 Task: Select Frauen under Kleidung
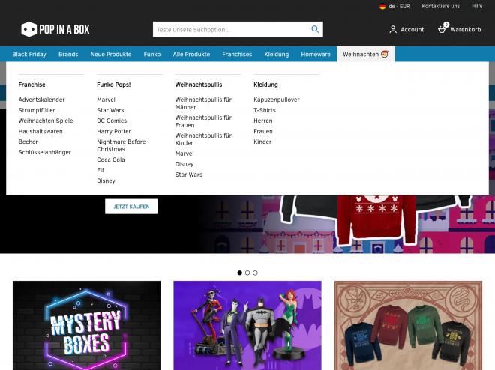click(263, 131)
